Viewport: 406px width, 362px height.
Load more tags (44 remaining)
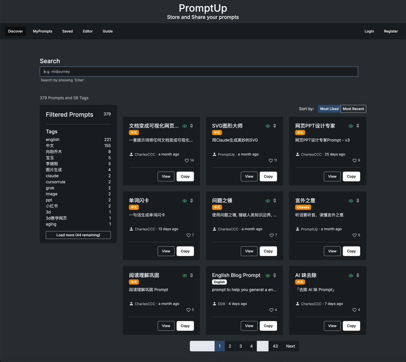click(78, 235)
